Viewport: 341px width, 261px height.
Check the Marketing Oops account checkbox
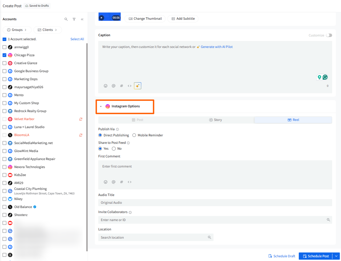(5, 79)
